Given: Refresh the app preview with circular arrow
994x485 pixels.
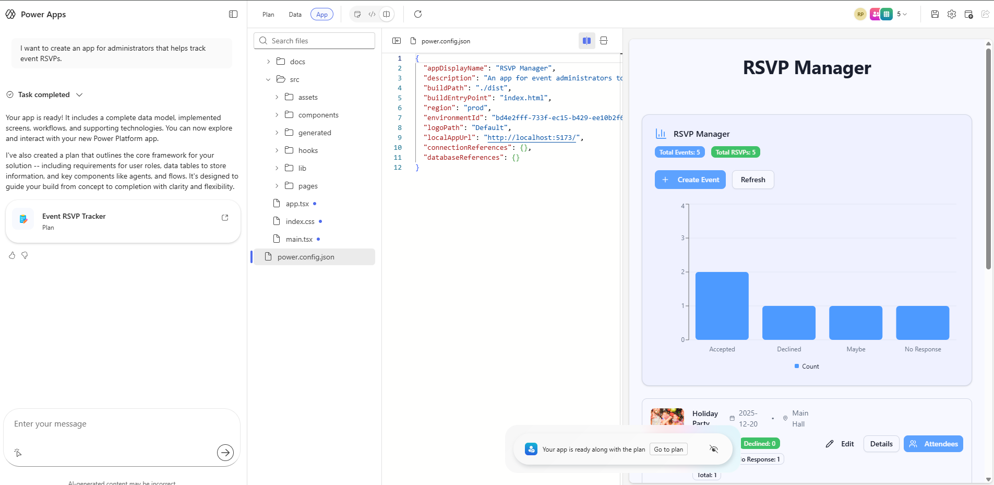Looking at the screenshot, I should (x=418, y=15).
